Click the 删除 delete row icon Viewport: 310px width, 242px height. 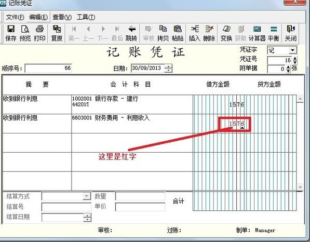pyautogui.click(x=209, y=33)
